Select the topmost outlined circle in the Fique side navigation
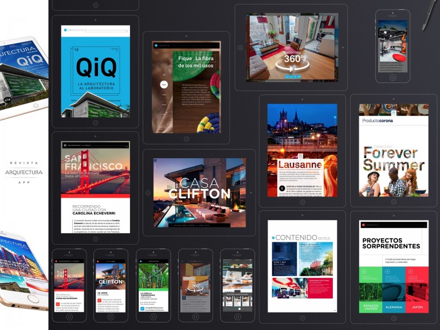Image resolution: width=440 pixels, height=330 pixels. [x=164, y=74]
